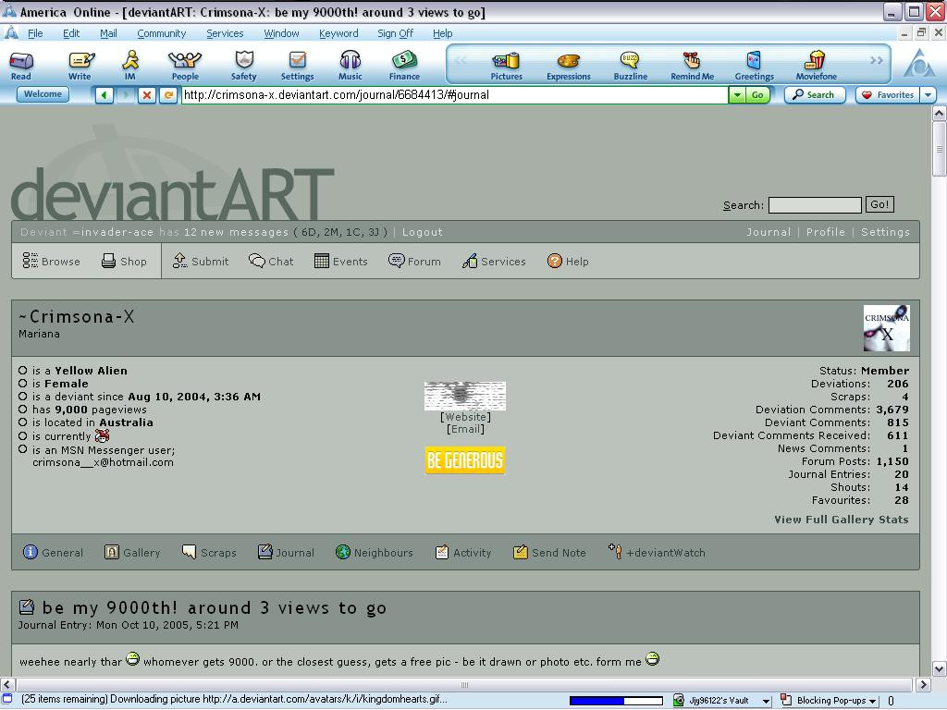Open the Community menu

click(161, 33)
